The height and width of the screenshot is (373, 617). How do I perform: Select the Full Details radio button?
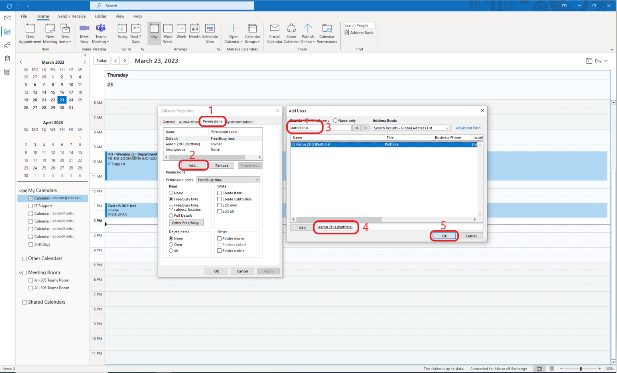click(x=171, y=216)
